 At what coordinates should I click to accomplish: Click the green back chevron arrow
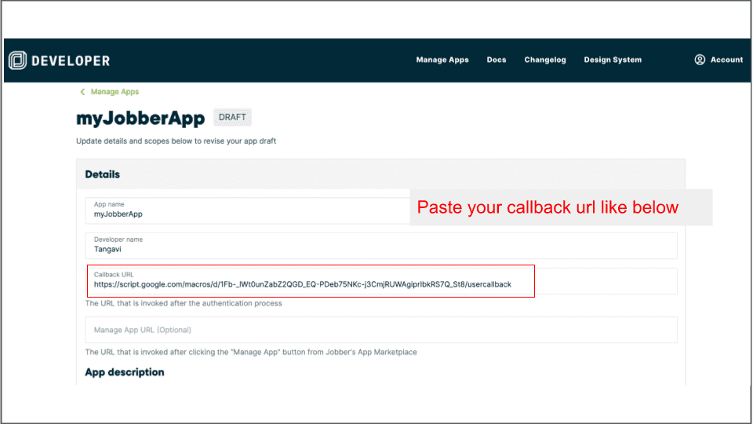click(x=82, y=92)
